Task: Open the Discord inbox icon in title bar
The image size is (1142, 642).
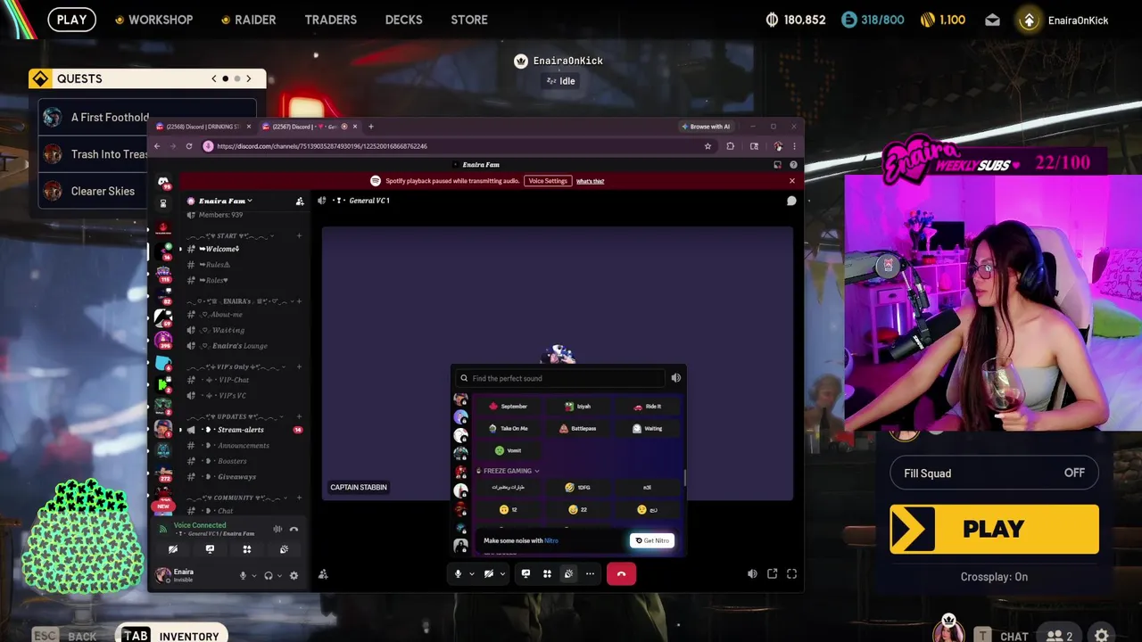Action: pyautogui.click(x=777, y=165)
